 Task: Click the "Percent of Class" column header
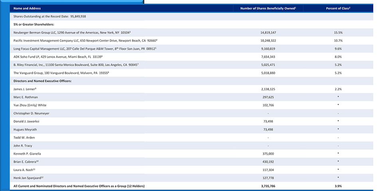pyautogui.click(x=338, y=8)
